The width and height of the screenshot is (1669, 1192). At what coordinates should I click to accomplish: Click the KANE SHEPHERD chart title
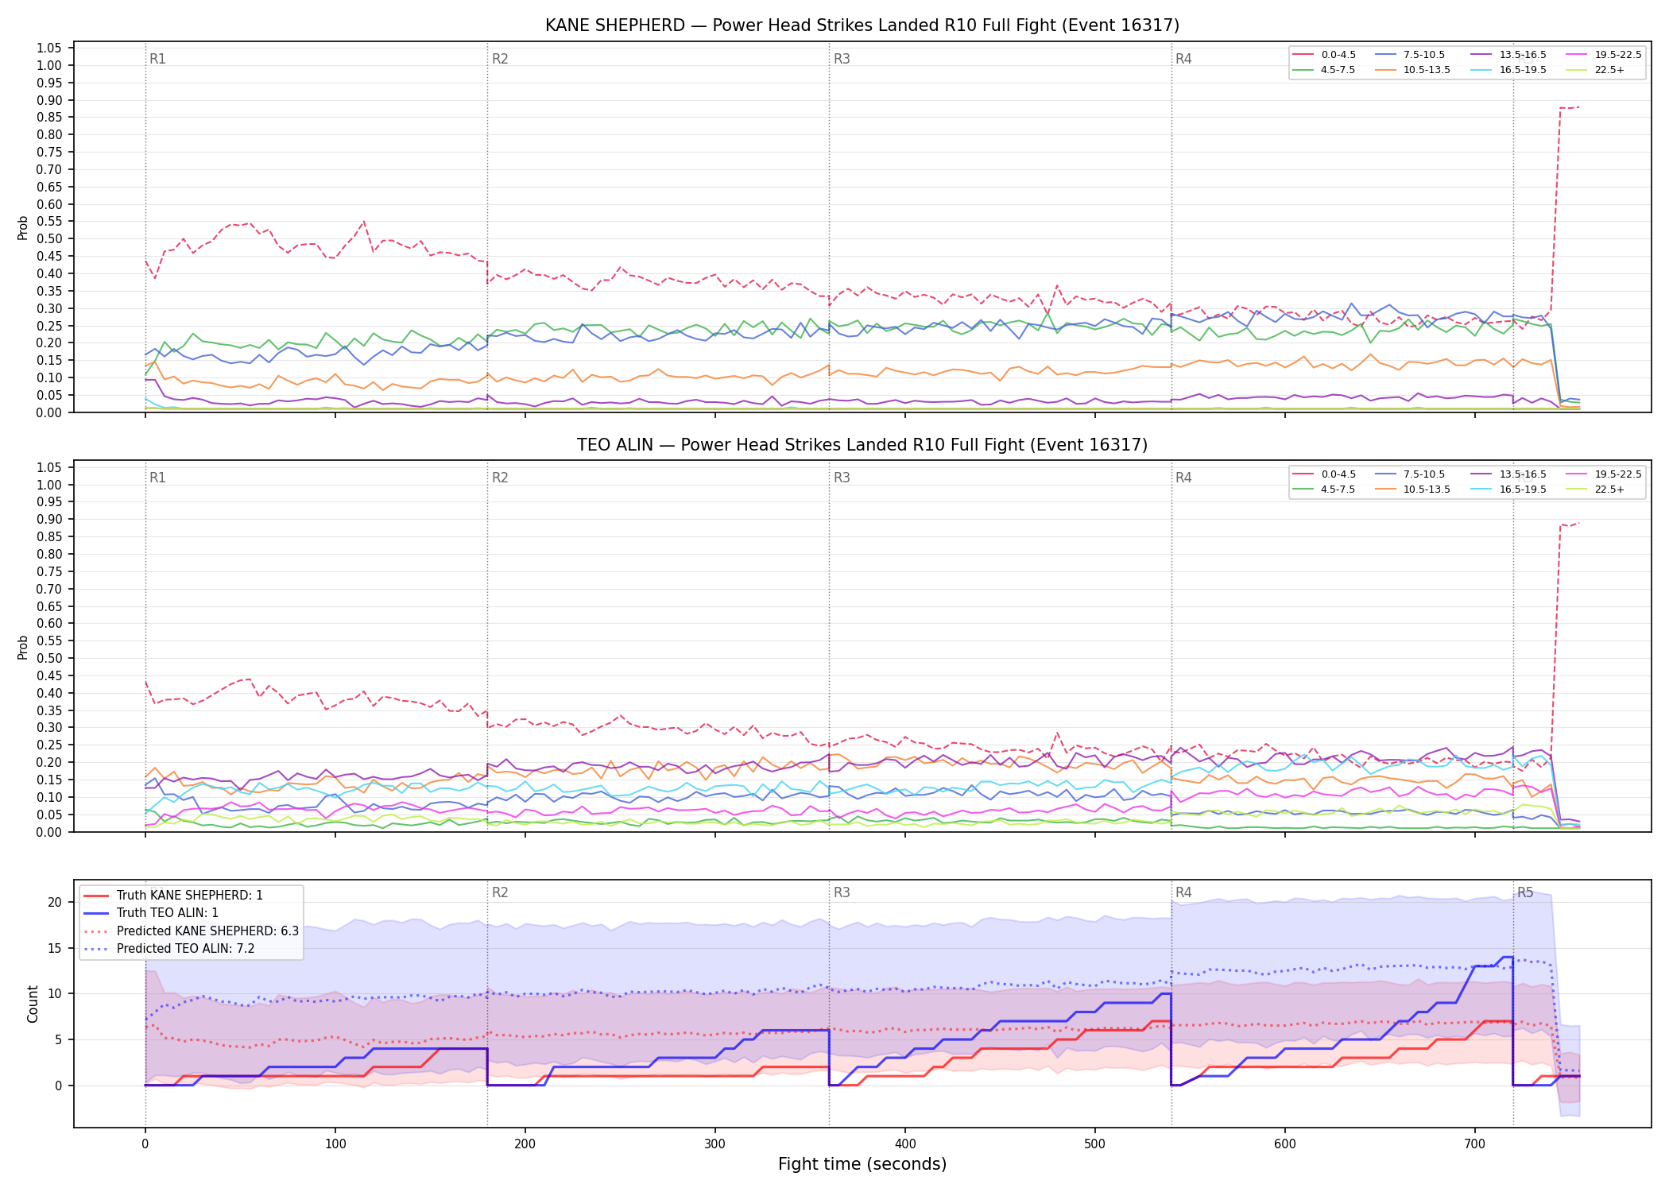pos(862,25)
